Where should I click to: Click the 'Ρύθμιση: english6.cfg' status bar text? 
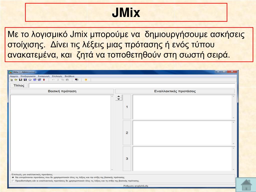(136, 186)
